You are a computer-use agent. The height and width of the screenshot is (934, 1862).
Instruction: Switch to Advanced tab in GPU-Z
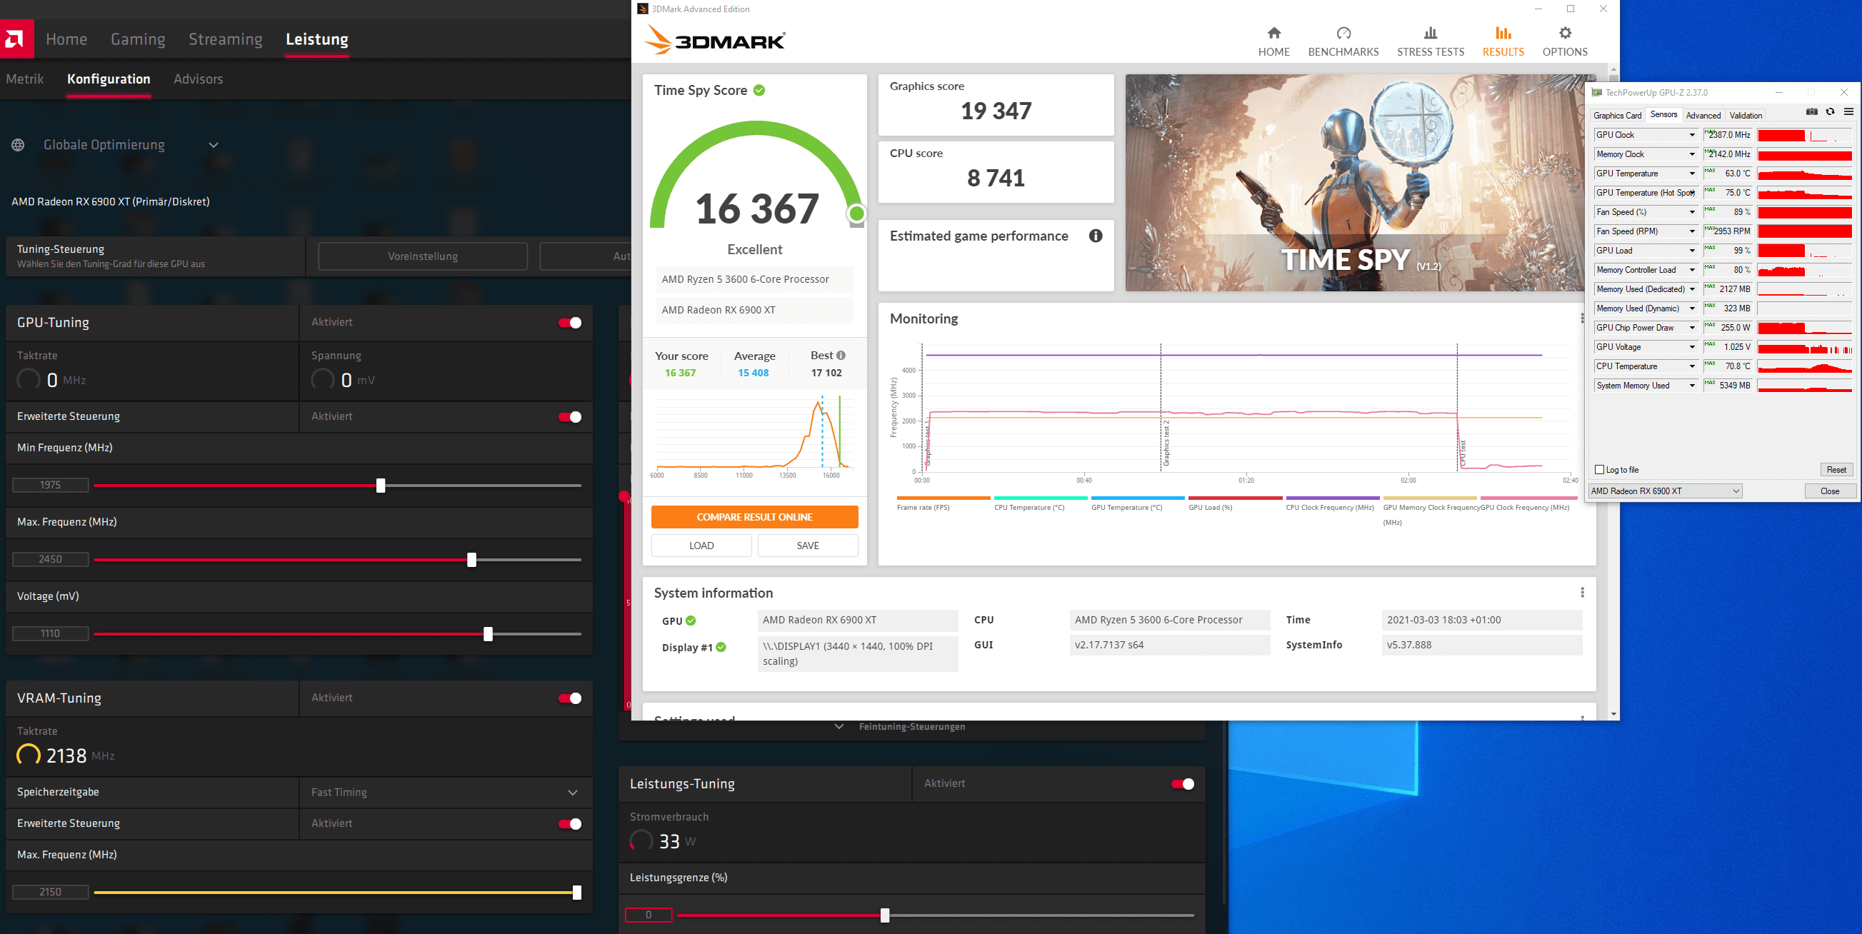tap(1703, 115)
